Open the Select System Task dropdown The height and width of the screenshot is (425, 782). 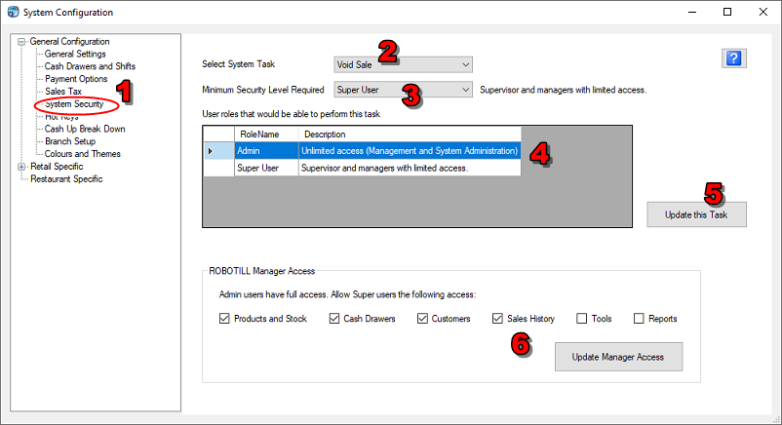coord(403,64)
